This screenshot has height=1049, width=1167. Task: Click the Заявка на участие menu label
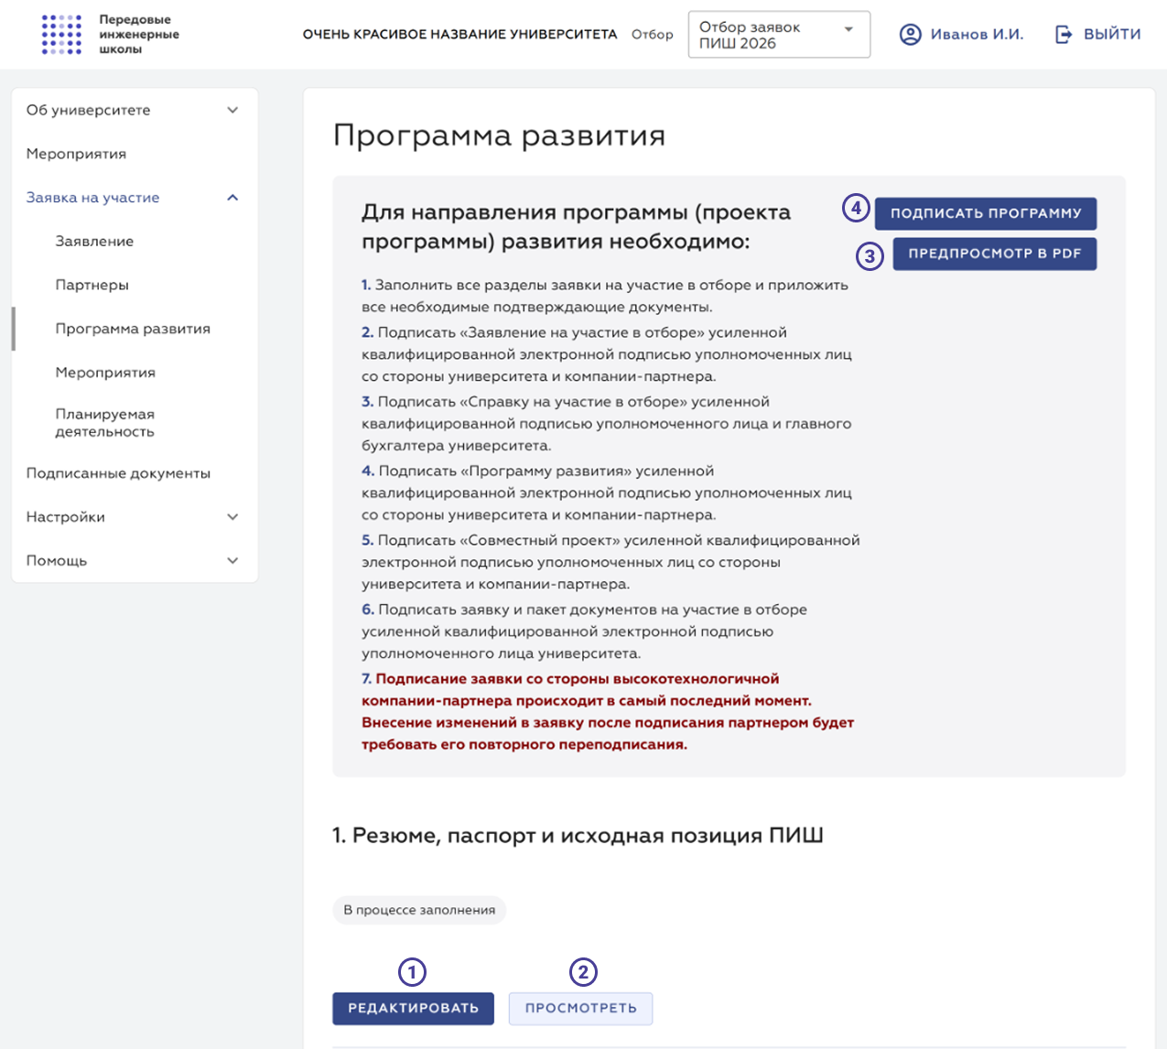click(x=92, y=198)
